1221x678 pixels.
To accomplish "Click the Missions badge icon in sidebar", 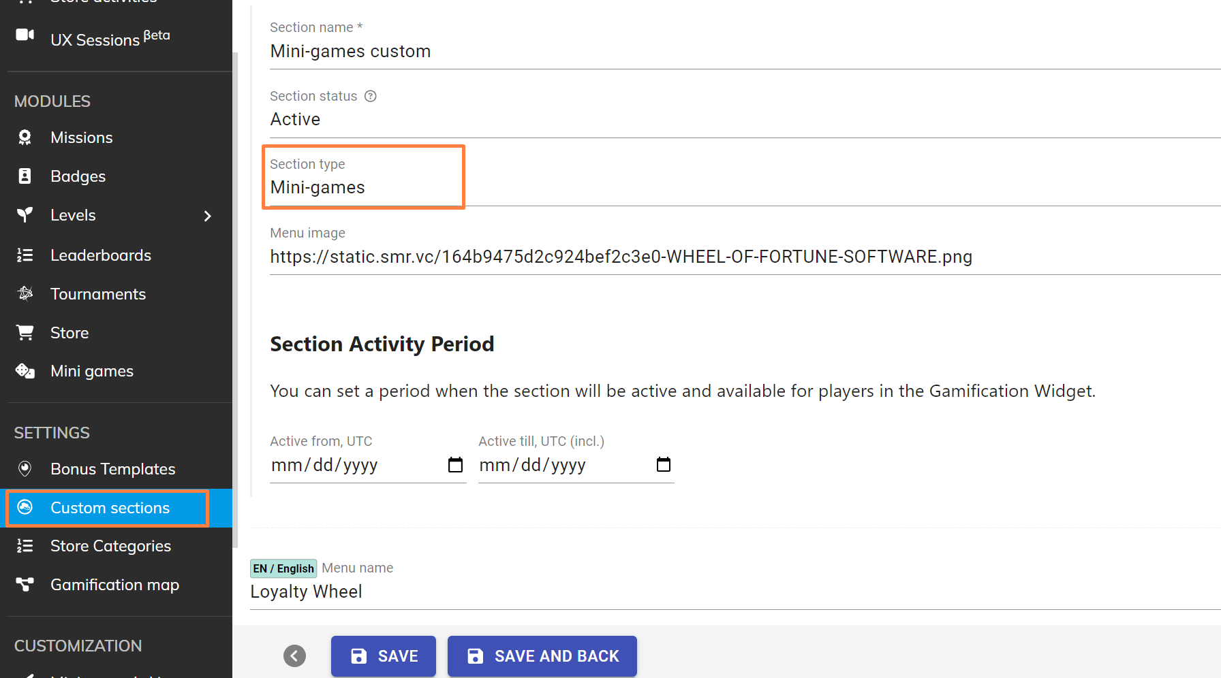I will (25, 138).
